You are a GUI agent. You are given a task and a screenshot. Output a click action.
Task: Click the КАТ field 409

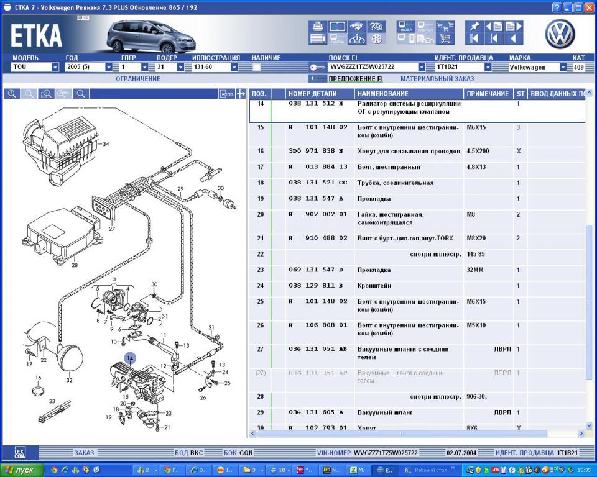(x=579, y=67)
